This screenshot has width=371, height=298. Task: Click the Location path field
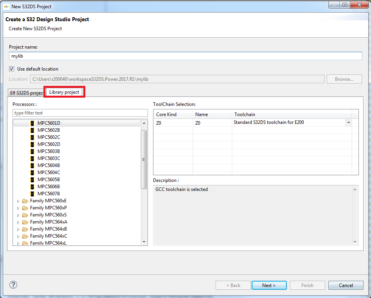pos(177,79)
